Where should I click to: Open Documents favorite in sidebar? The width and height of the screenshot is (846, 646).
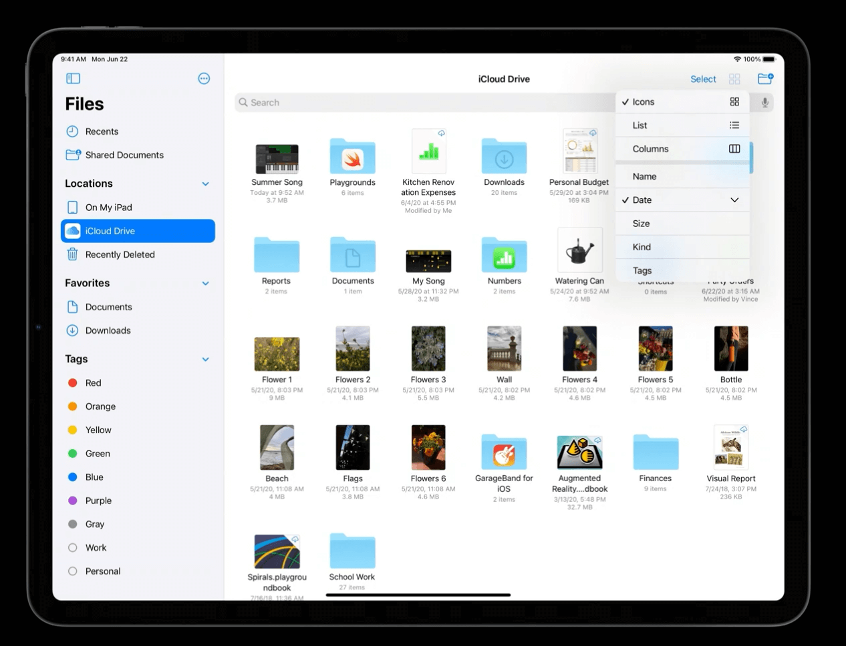click(138, 307)
